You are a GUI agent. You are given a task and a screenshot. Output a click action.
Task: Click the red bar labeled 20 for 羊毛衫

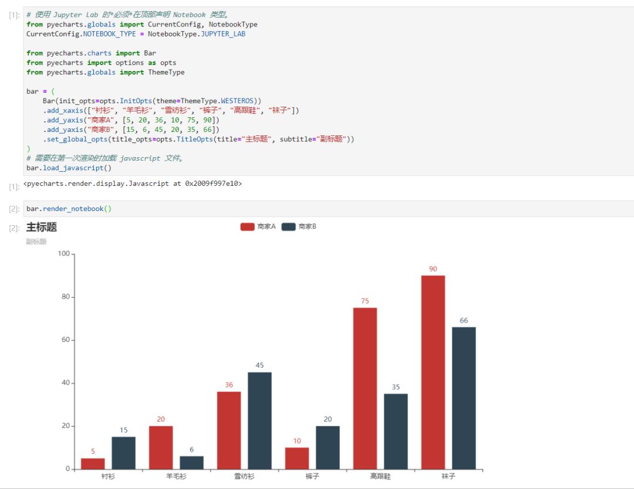coord(161,447)
